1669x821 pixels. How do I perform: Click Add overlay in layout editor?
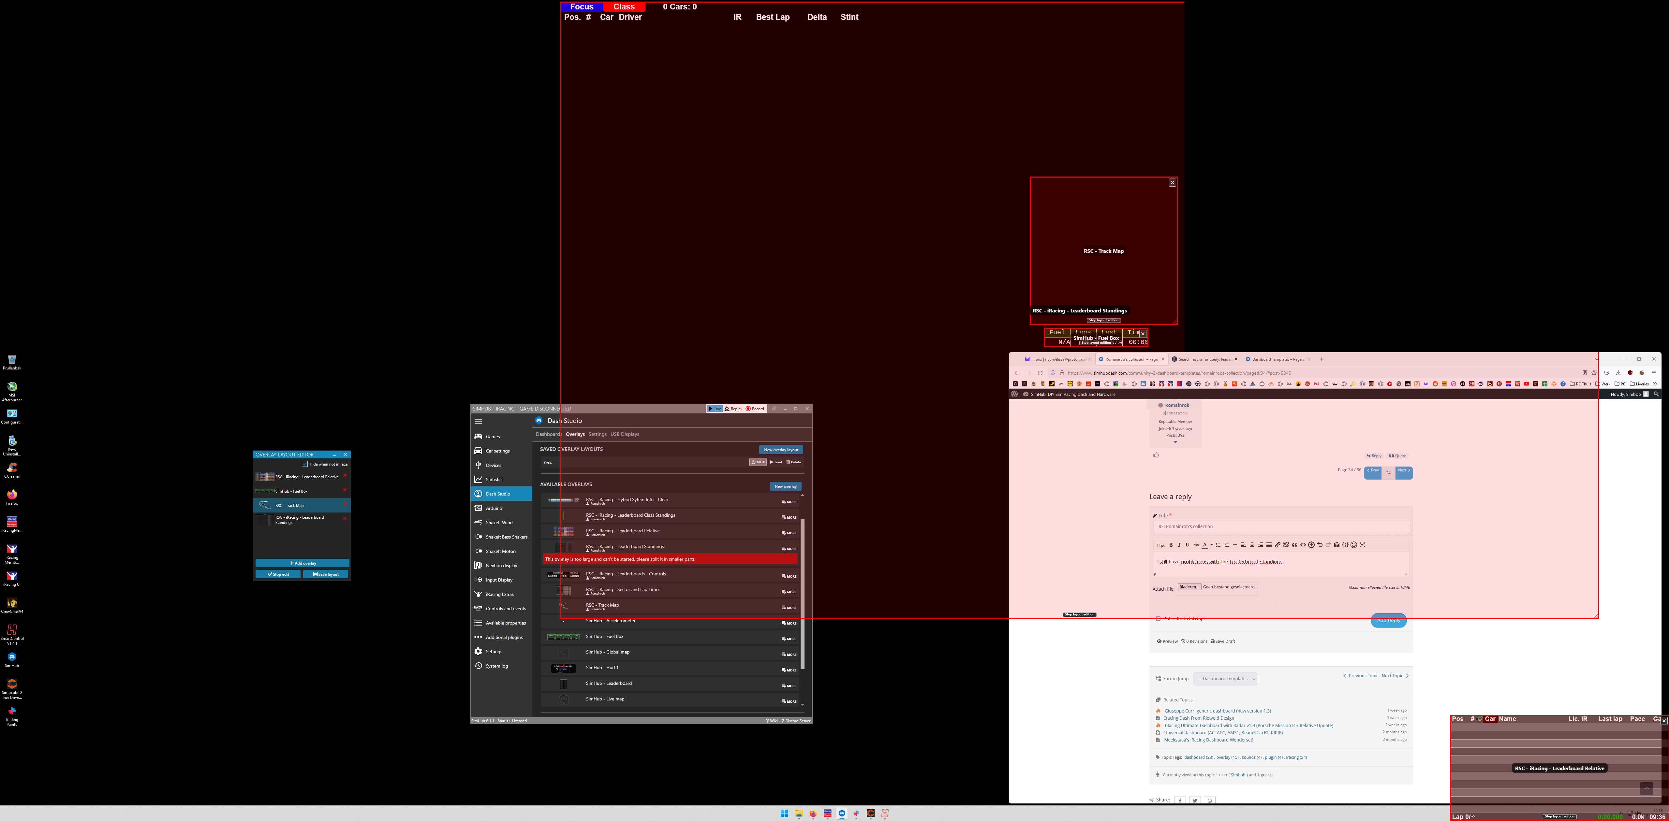(302, 563)
